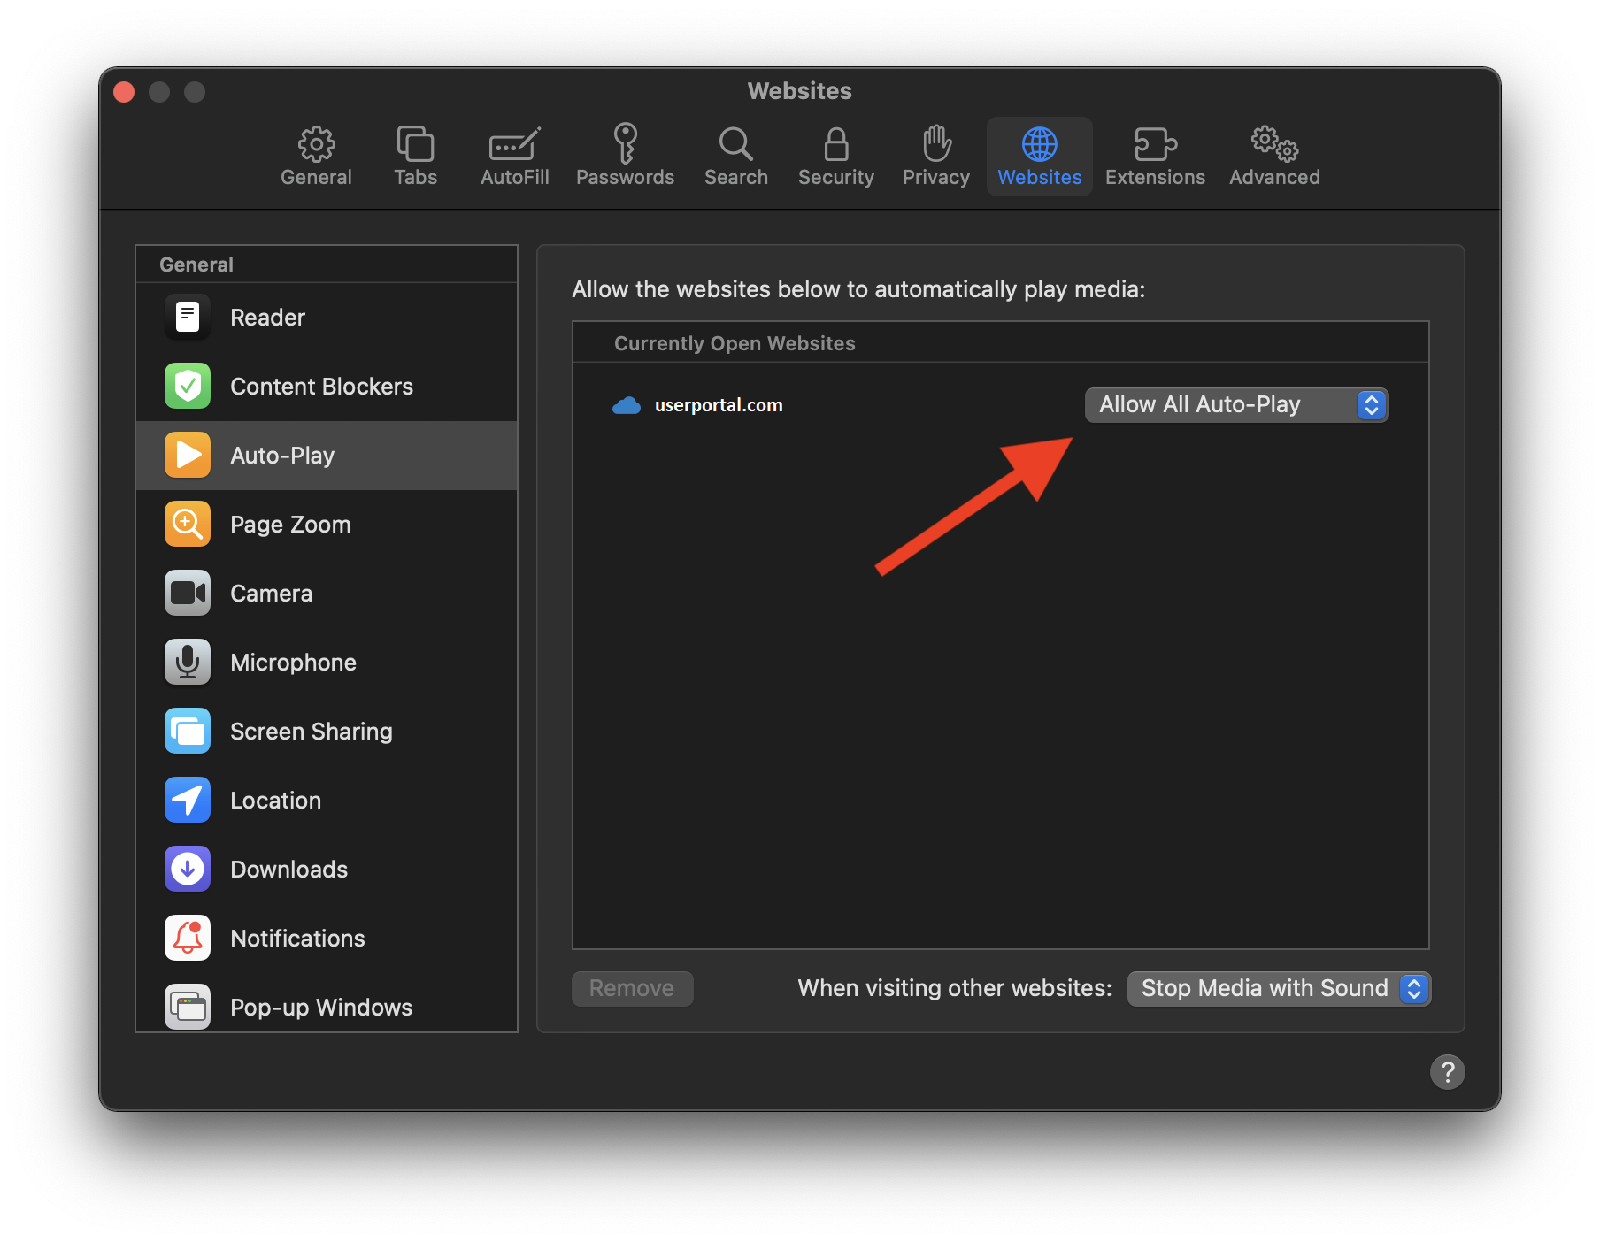Click the help question mark button
Viewport: 1600px width, 1242px height.
click(x=1447, y=1072)
